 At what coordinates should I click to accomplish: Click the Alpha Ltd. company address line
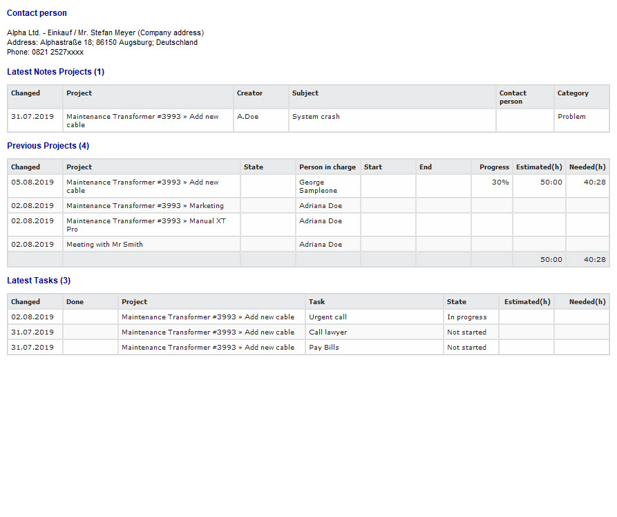click(105, 32)
